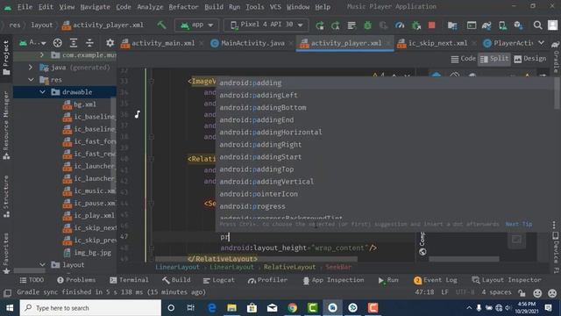
Task: Click the red Stop button
Action: coord(432,25)
